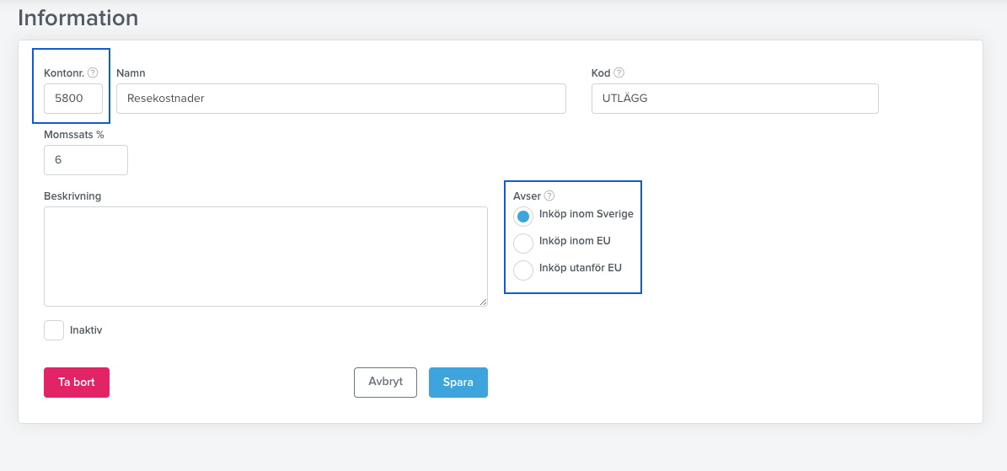Select Inköp inom EU radio option
This screenshot has width=1007, height=471.
pos(523,244)
